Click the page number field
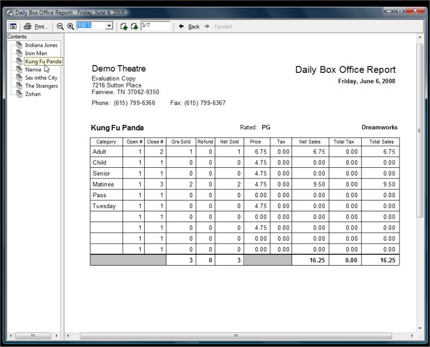This screenshot has height=347, width=430. point(155,26)
